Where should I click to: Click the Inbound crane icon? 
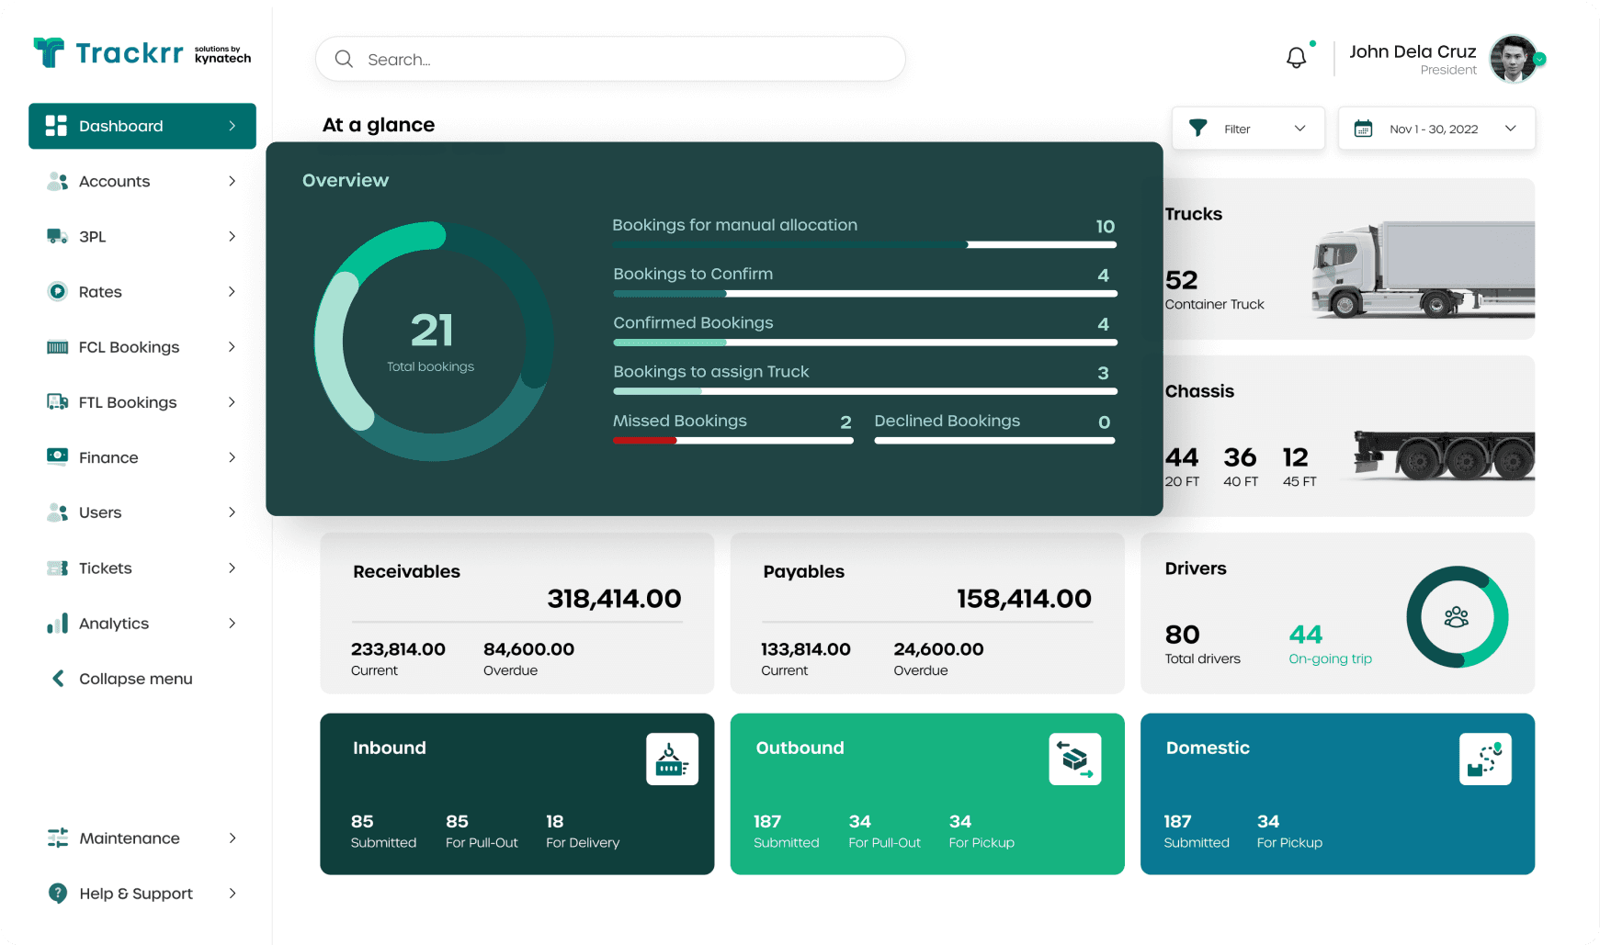[x=672, y=759]
